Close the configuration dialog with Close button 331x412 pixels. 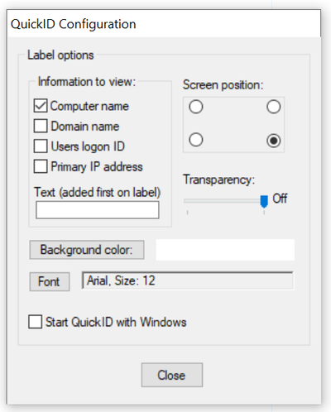172,375
